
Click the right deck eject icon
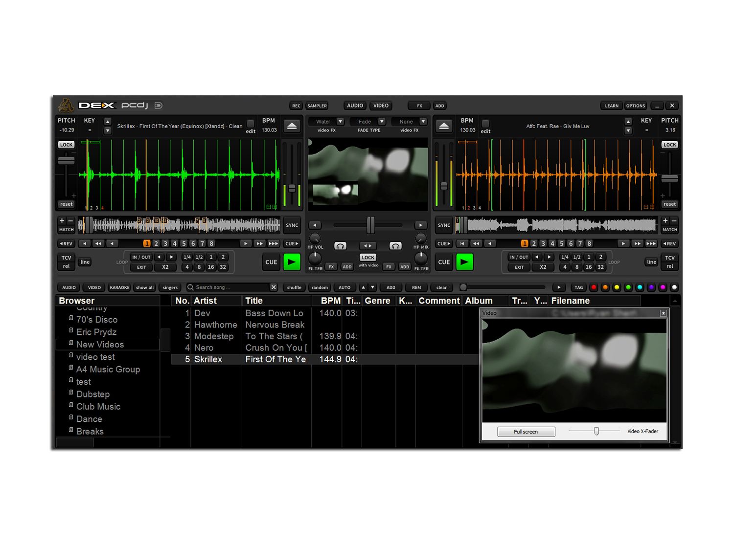(444, 126)
